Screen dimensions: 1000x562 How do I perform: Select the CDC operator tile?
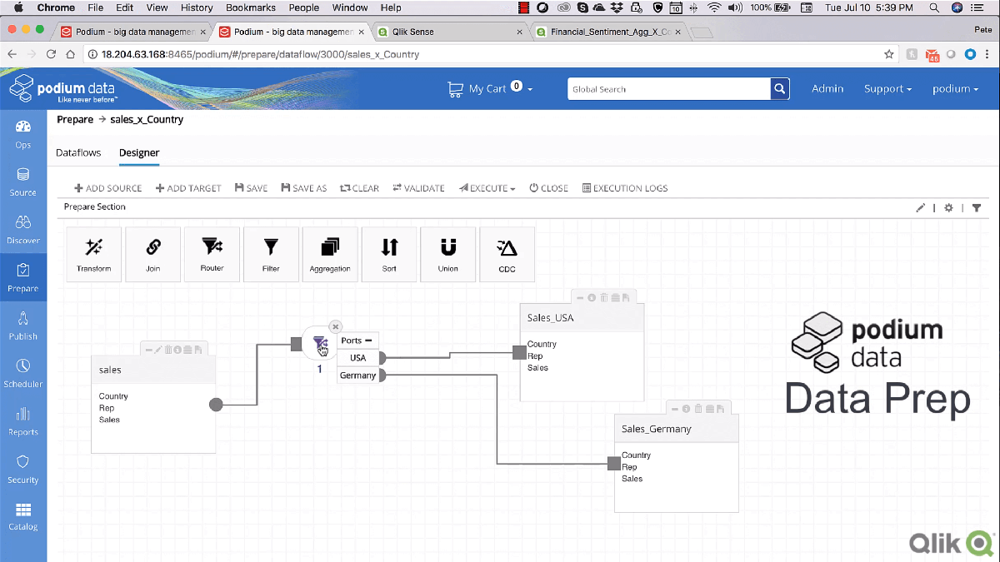[x=507, y=255]
